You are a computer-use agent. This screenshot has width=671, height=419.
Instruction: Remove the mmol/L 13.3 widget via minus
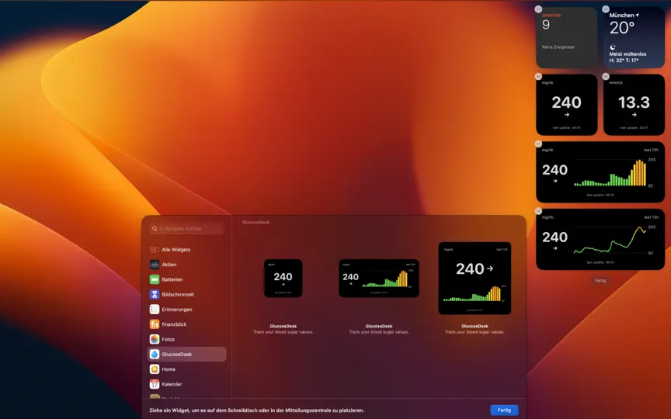pos(606,77)
